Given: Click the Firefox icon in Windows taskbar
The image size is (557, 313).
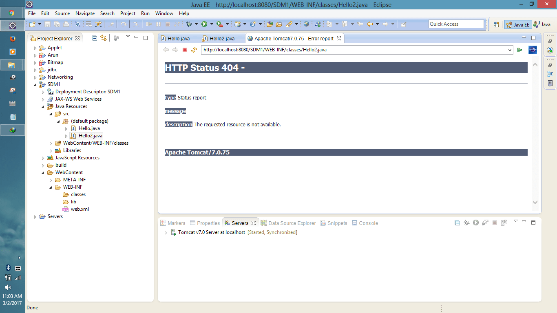Looking at the screenshot, I should [x=12, y=39].
